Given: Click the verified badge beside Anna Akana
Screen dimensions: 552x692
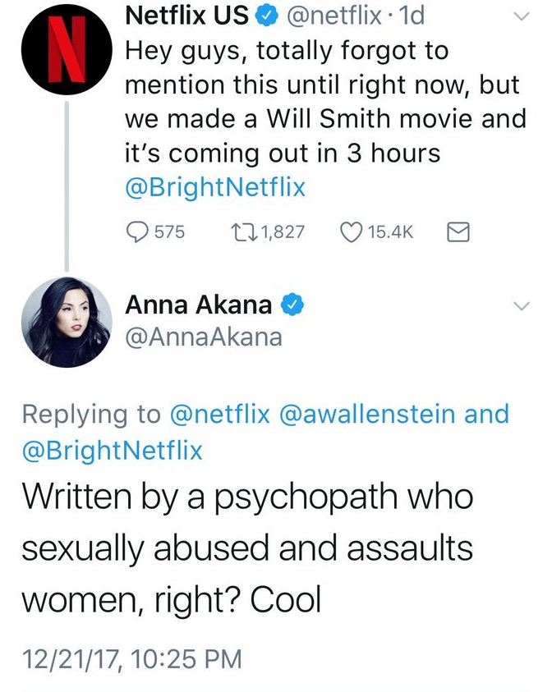Looking at the screenshot, I should [x=292, y=305].
